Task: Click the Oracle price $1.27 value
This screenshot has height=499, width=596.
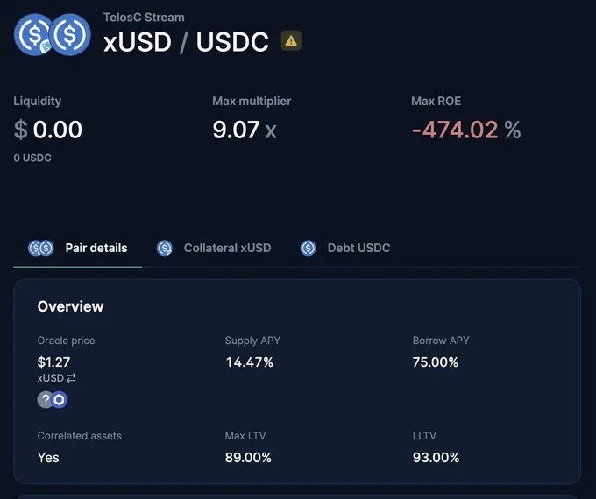Action: [x=53, y=362]
